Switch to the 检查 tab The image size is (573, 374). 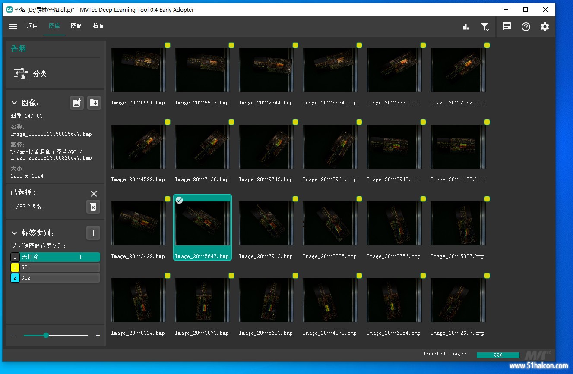pyautogui.click(x=98, y=26)
